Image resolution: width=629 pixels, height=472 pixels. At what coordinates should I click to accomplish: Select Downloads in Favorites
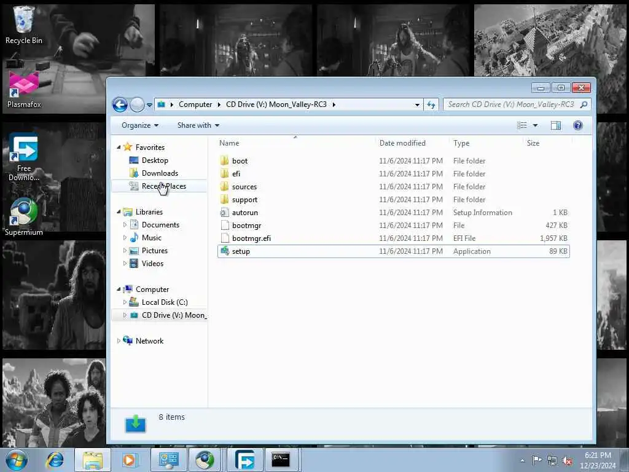click(160, 173)
